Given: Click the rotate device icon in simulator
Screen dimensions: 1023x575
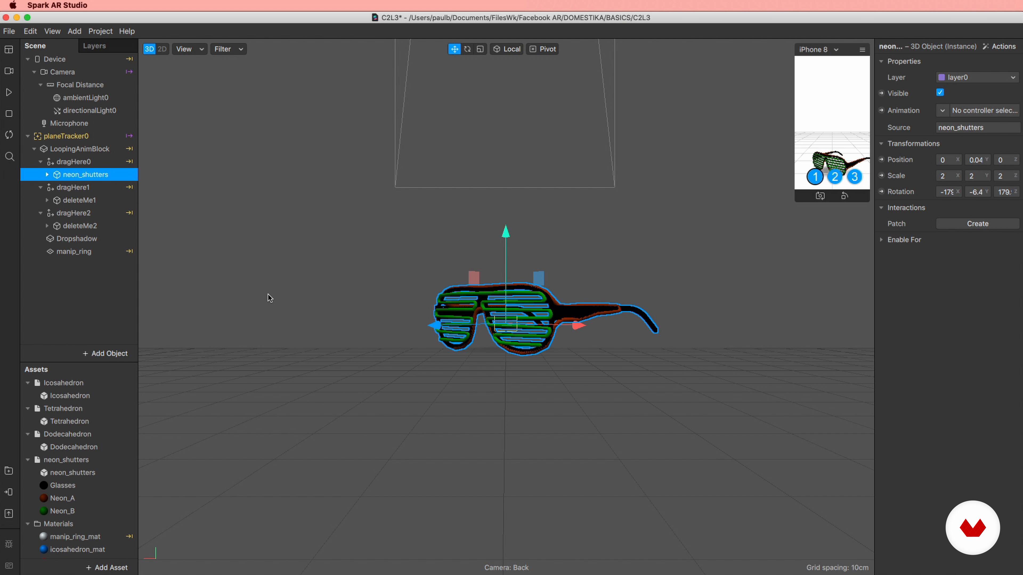Looking at the screenshot, I should point(844,196).
